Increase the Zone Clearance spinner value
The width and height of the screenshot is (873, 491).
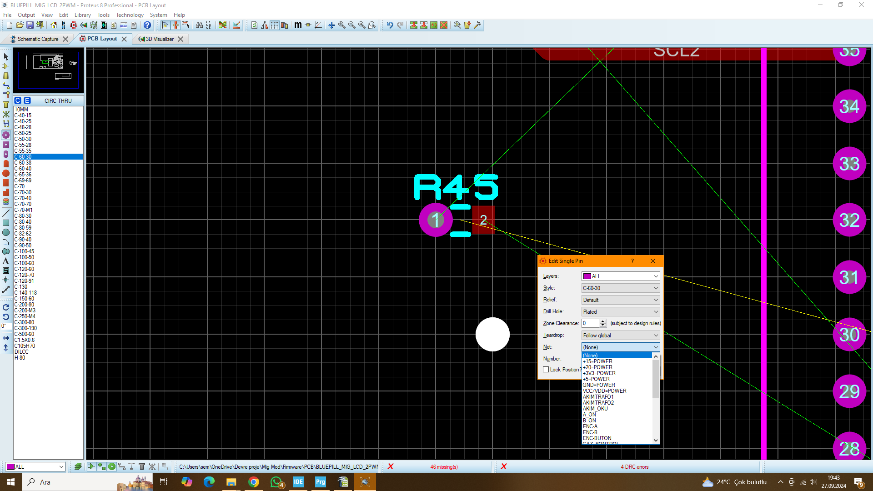click(x=603, y=321)
